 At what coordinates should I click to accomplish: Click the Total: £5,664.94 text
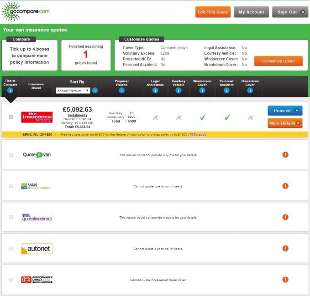coord(77,127)
